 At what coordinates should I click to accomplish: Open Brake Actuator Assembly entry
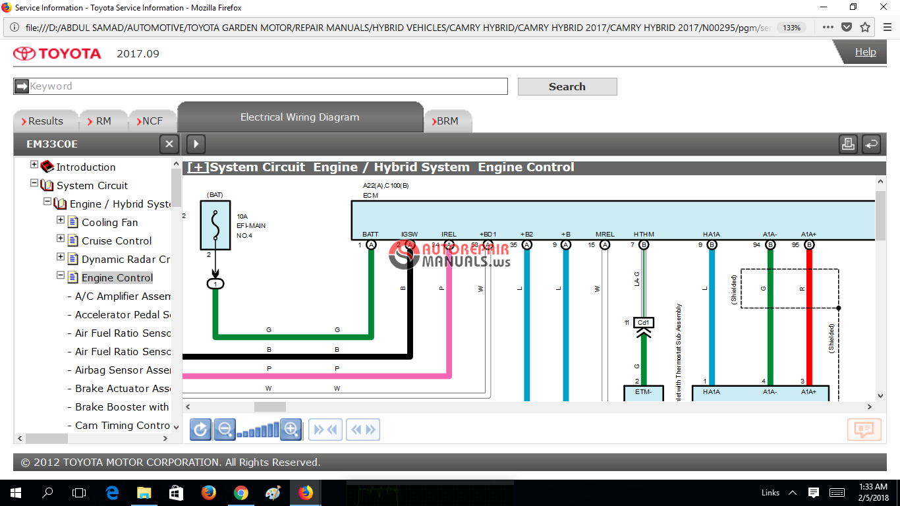[123, 389]
